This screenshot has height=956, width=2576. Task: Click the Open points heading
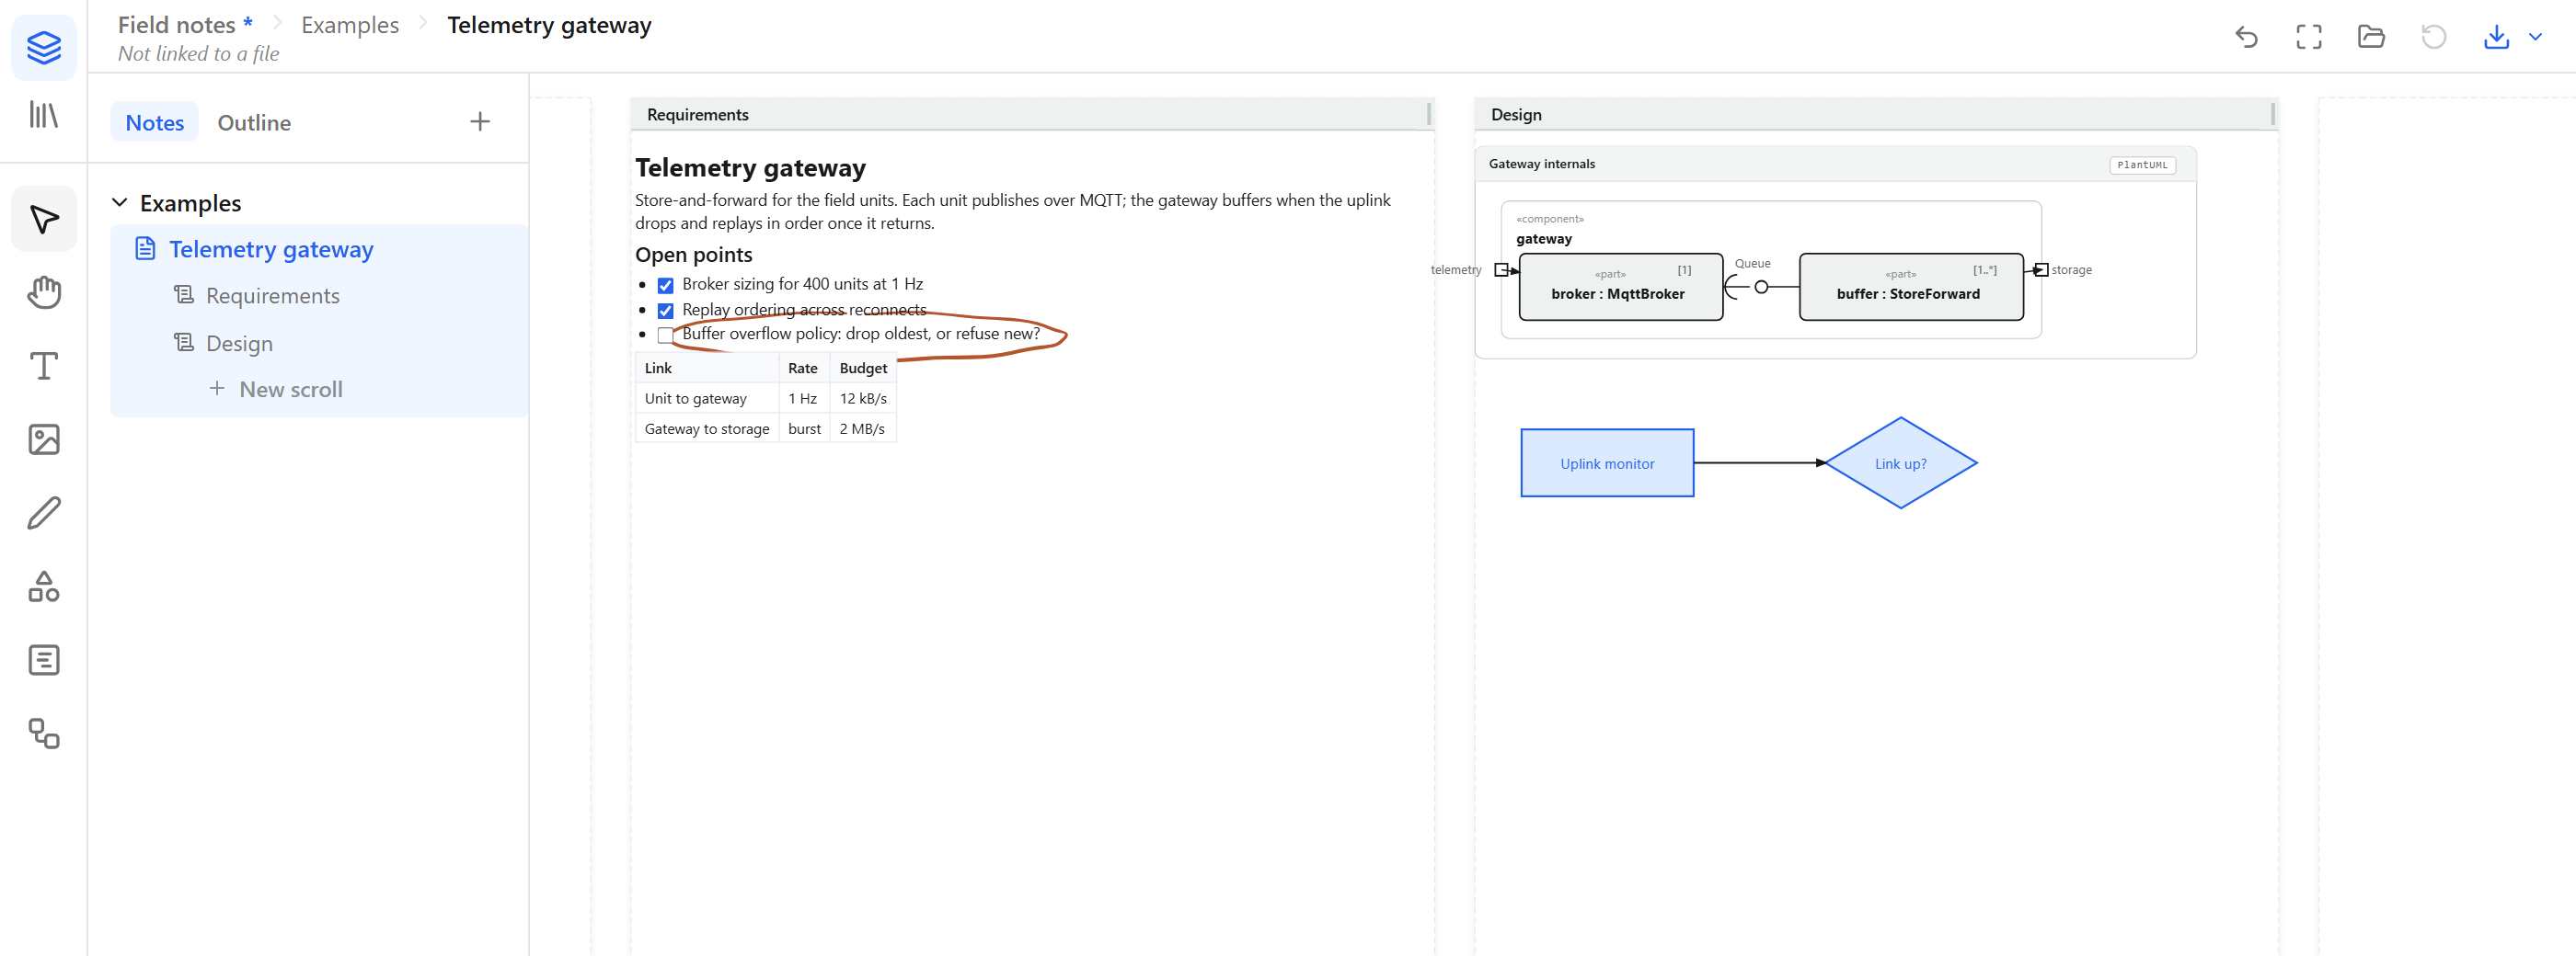[x=694, y=255]
